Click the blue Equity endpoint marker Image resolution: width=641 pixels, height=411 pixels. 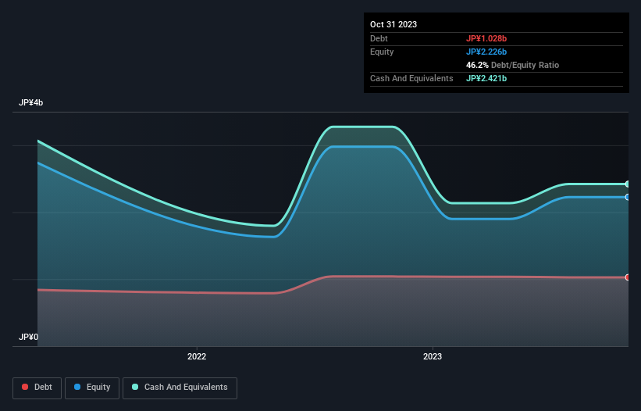[628, 197]
